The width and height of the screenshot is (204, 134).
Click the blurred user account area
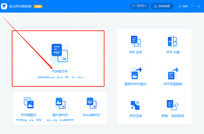[x=139, y=6]
